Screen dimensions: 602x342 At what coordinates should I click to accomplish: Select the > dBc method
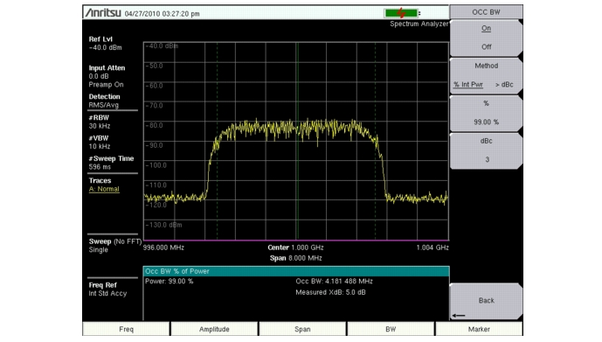click(504, 85)
